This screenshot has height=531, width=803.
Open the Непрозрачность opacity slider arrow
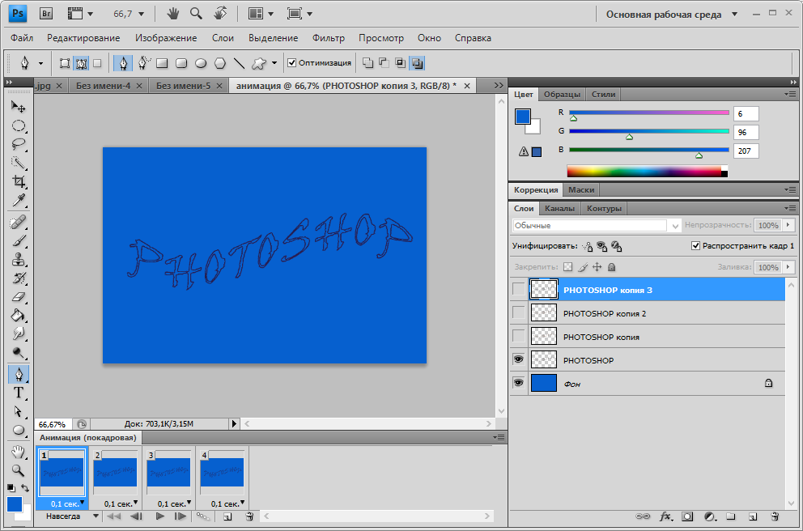coord(788,225)
